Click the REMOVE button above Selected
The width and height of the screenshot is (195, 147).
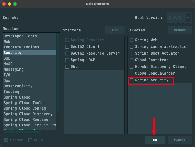180,30
